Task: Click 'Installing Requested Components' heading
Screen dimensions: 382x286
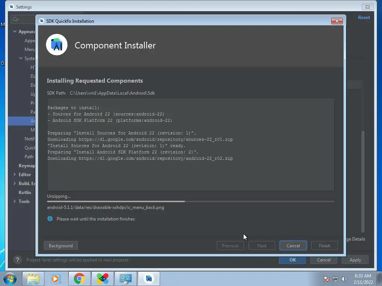Action: [x=95, y=80]
